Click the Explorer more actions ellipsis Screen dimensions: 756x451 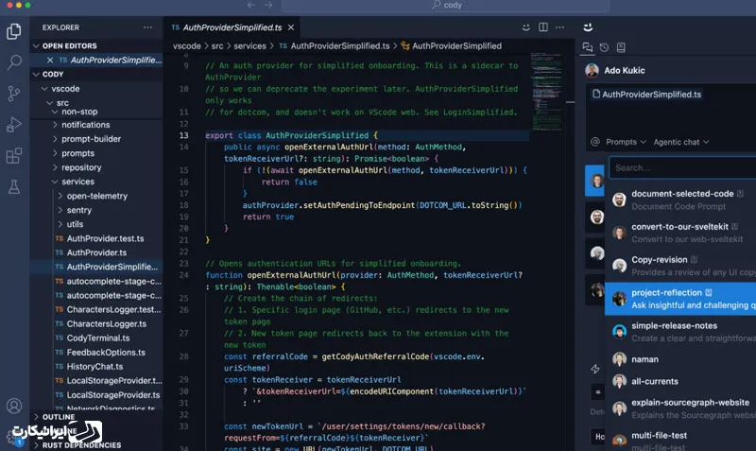tap(147, 27)
